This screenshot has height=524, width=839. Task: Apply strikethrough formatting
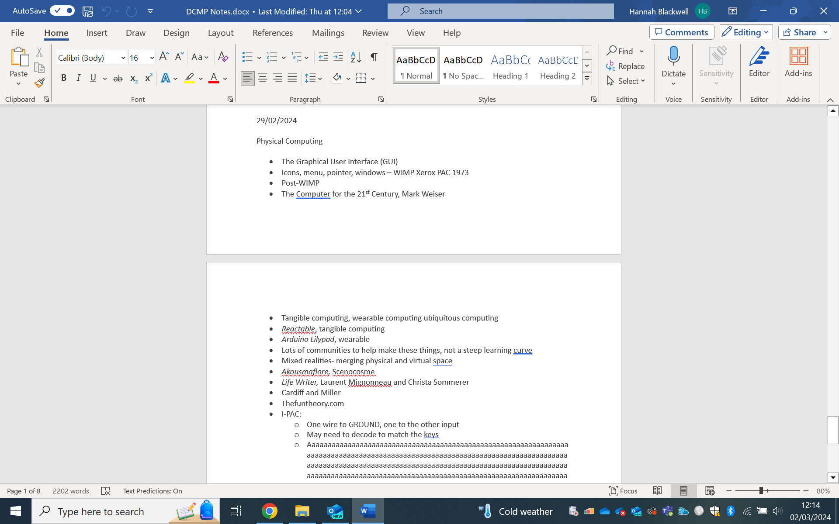pyautogui.click(x=118, y=79)
